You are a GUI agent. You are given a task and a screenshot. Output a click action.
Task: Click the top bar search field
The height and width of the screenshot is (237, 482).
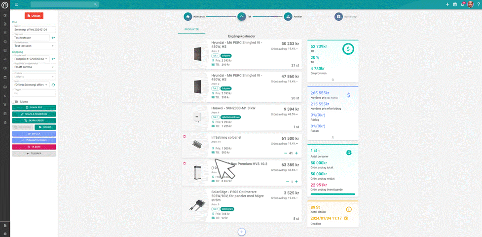click(65, 4)
